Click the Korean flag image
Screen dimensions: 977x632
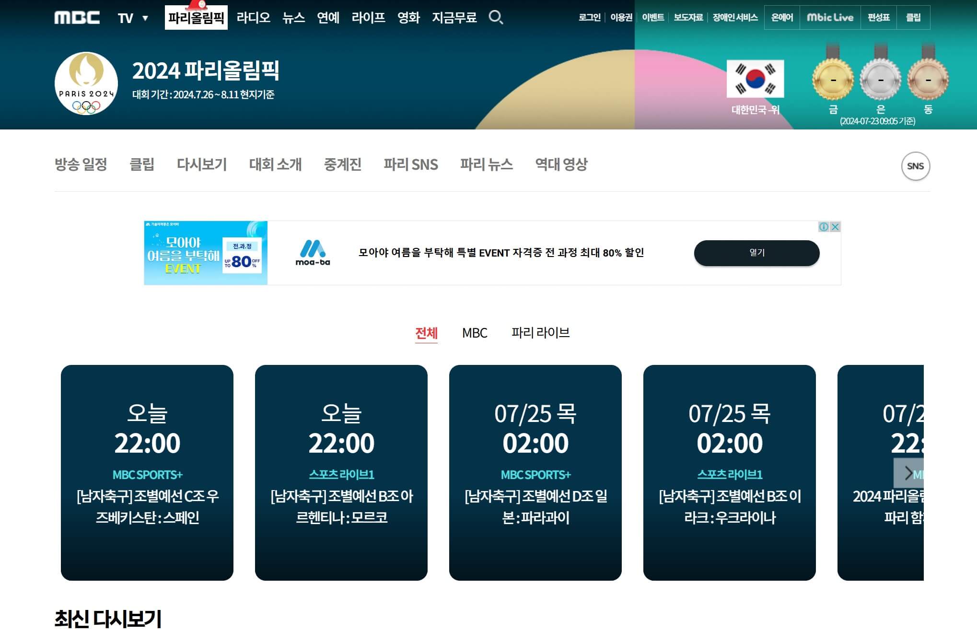(755, 79)
